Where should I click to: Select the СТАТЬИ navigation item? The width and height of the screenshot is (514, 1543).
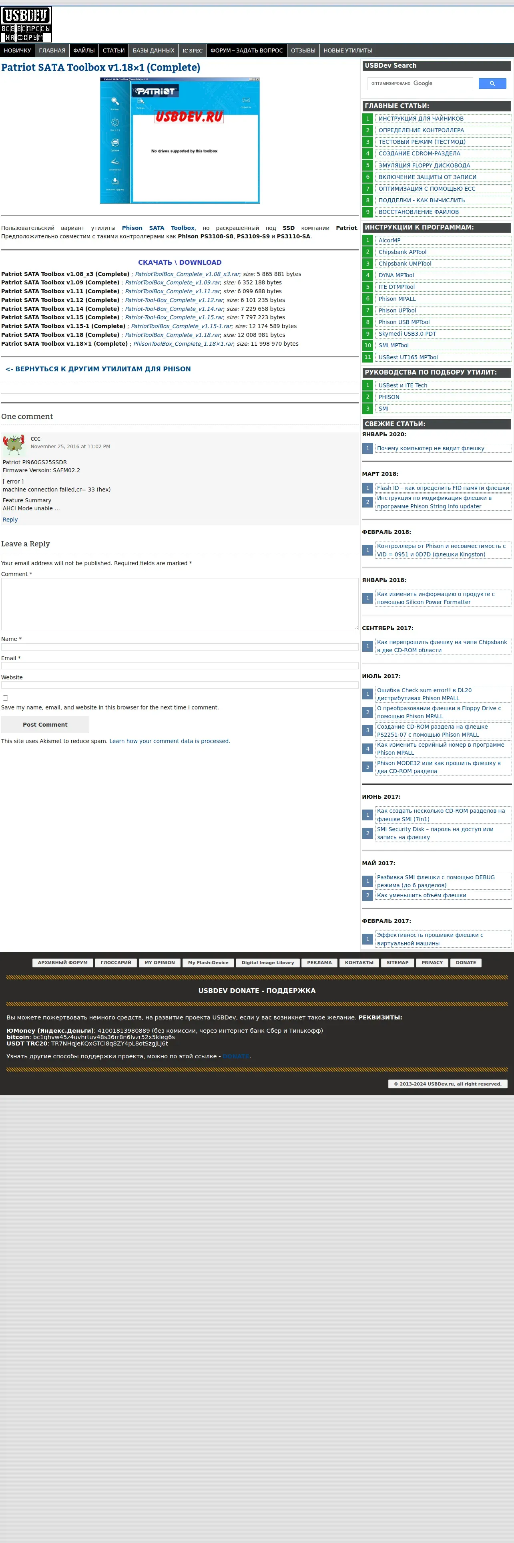tap(114, 51)
